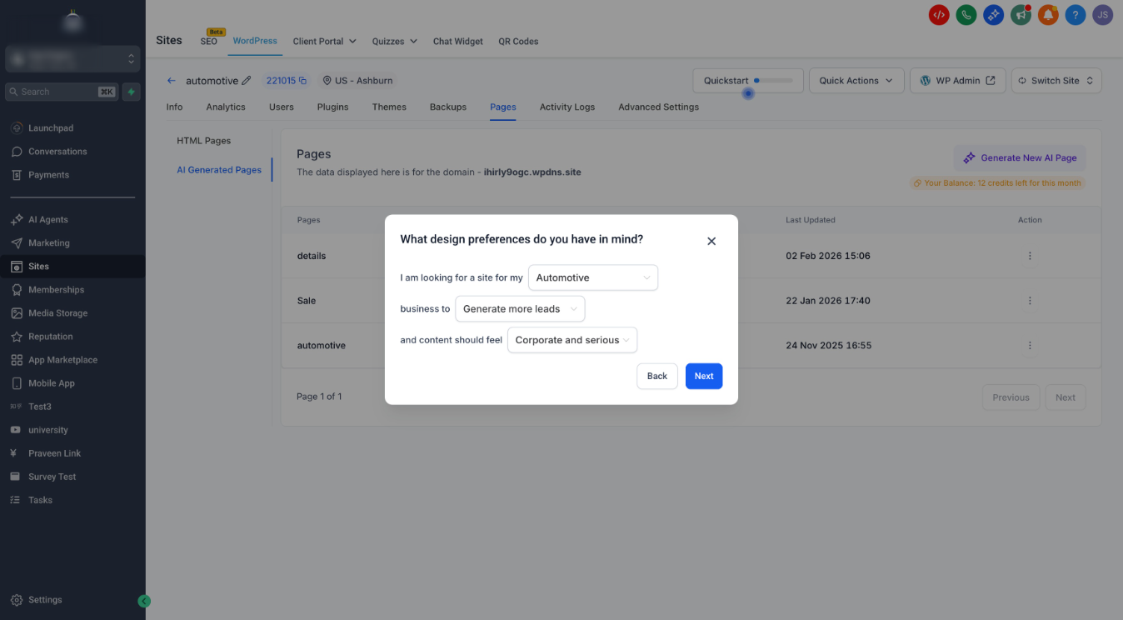Open the Generate more leads dropdown
Viewport: 1123px width, 620px height.
coord(520,309)
